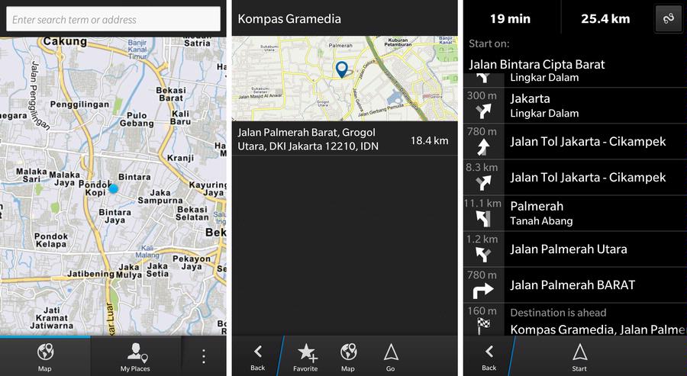Click the Cakung label on the map
Viewport: 687px width, 376px height.
coord(65,42)
